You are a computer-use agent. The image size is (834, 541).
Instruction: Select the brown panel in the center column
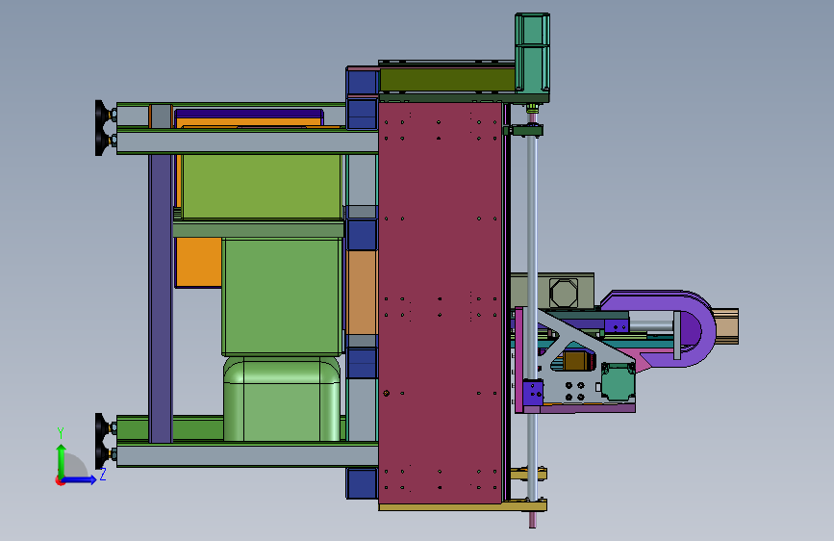362,293
